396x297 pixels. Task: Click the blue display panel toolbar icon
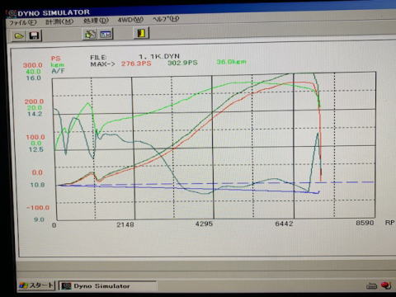coord(106,34)
